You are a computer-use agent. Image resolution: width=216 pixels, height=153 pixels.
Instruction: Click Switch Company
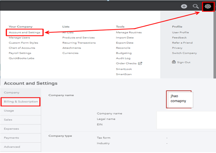click(x=184, y=53)
